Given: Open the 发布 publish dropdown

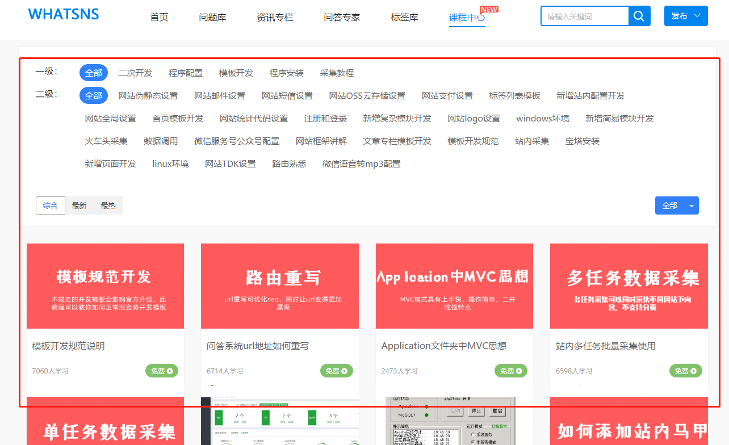Looking at the screenshot, I should [685, 16].
